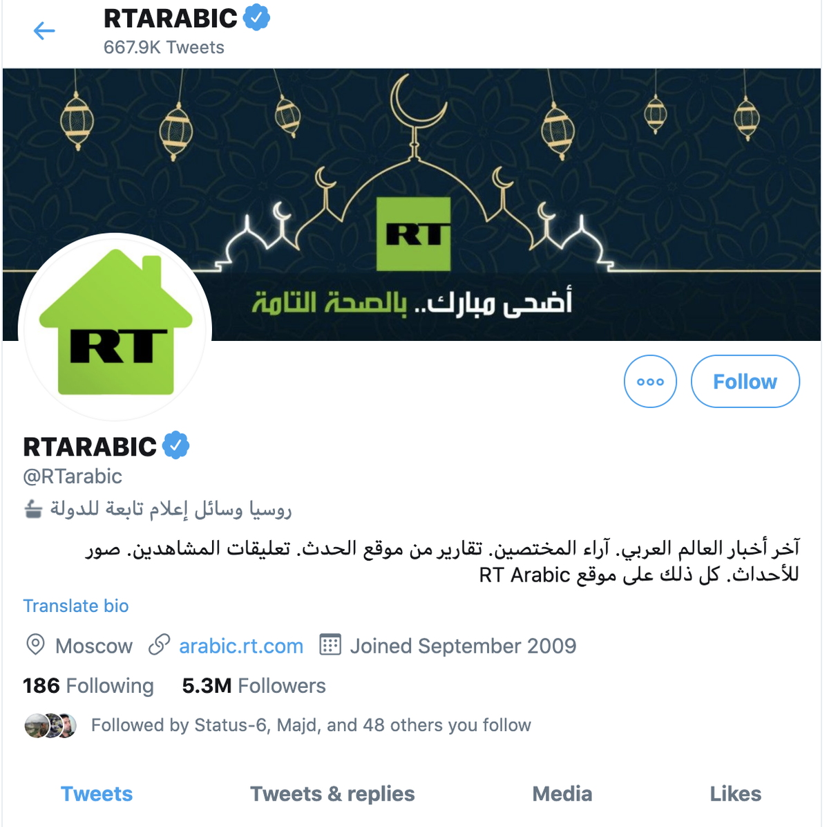Open the Media tab
The height and width of the screenshot is (827, 829).
[x=562, y=794]
